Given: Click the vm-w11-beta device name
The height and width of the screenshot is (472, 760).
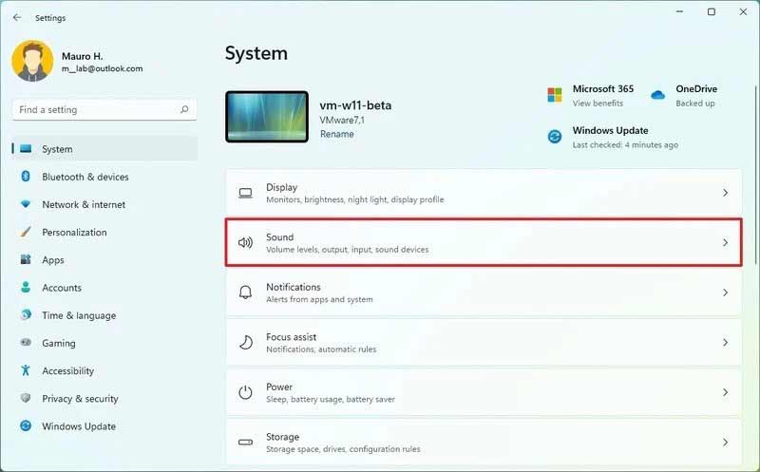Looking at the screenshot, I should click(355, 105).
